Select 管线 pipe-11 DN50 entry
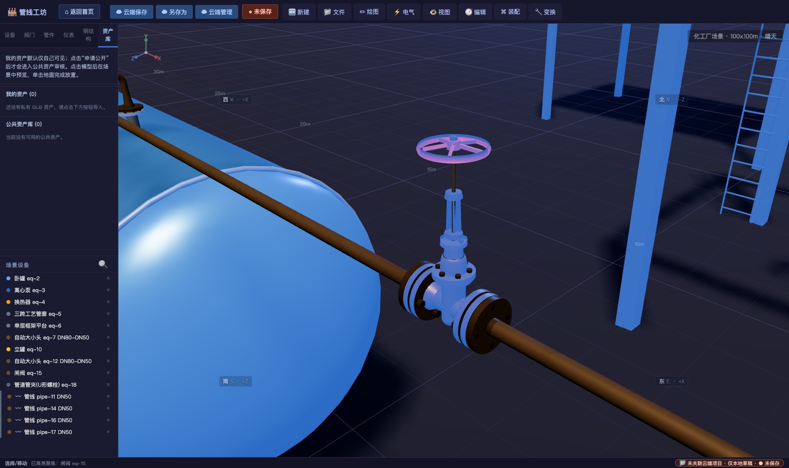The height and width of the screenshot is (468, 789). click(59, 397)
